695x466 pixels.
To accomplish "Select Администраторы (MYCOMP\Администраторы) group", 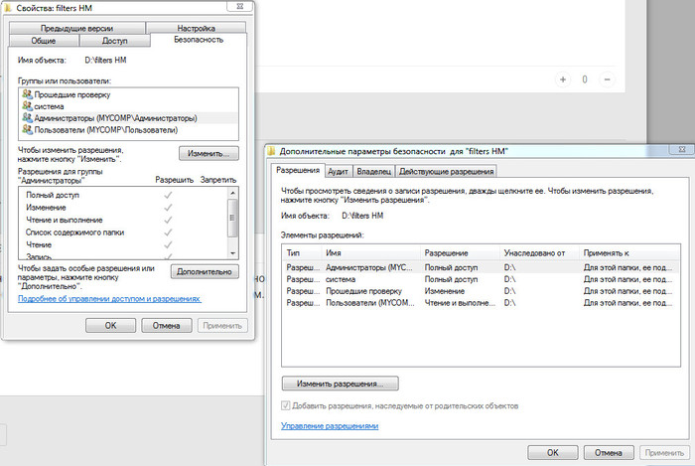I will (128, 118).
